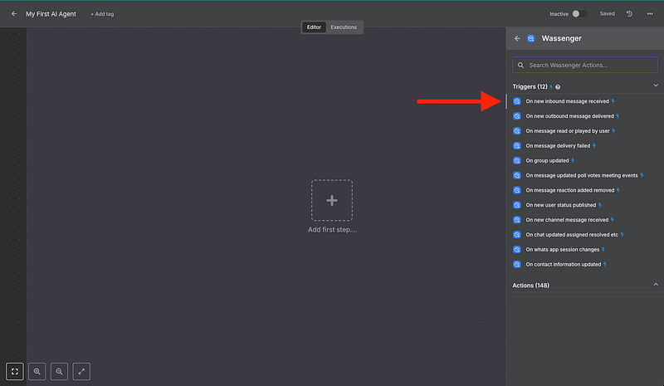This screenshot has width=664, height=386.
Task: Toggle the Inactive workflow switch
Action: (x=579, y=14)
